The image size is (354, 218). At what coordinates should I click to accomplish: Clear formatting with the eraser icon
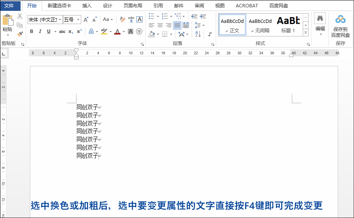tap(122, 19)
